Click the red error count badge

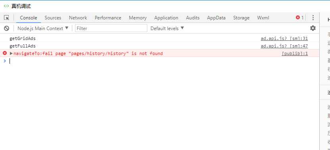point(300,18)
